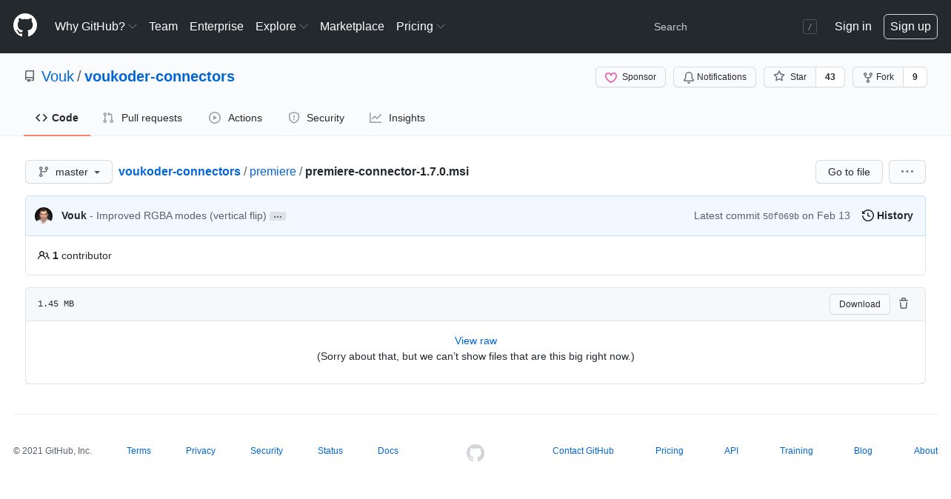Click the GitHub Octocat logo in header
The image size is (951, 499).
pos(25,26)
